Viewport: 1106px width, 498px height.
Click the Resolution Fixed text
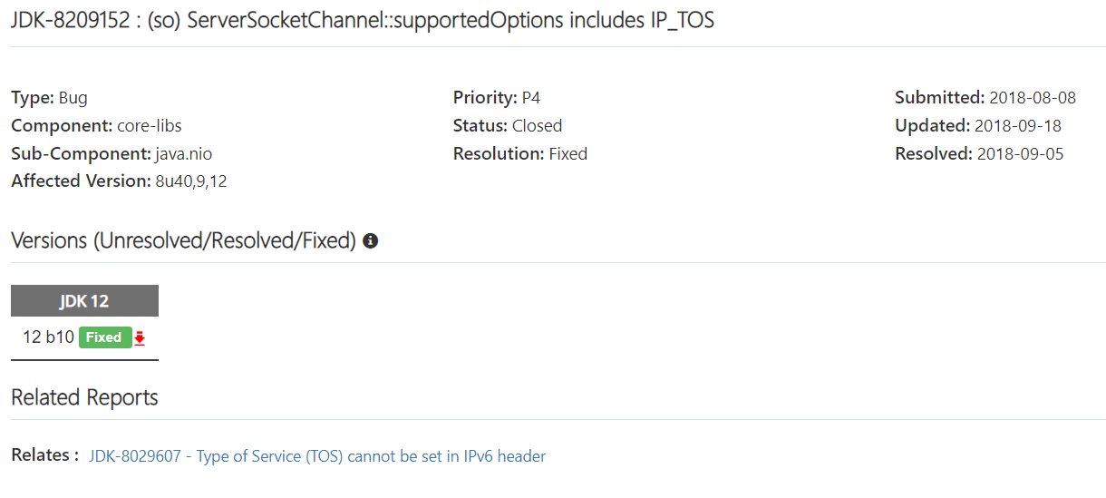tap(568, 154)
